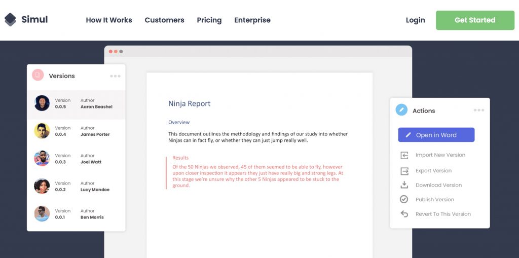
Task: Navigate to the Enterprise section
Action: pyautogui.click(x=252, y=20)
